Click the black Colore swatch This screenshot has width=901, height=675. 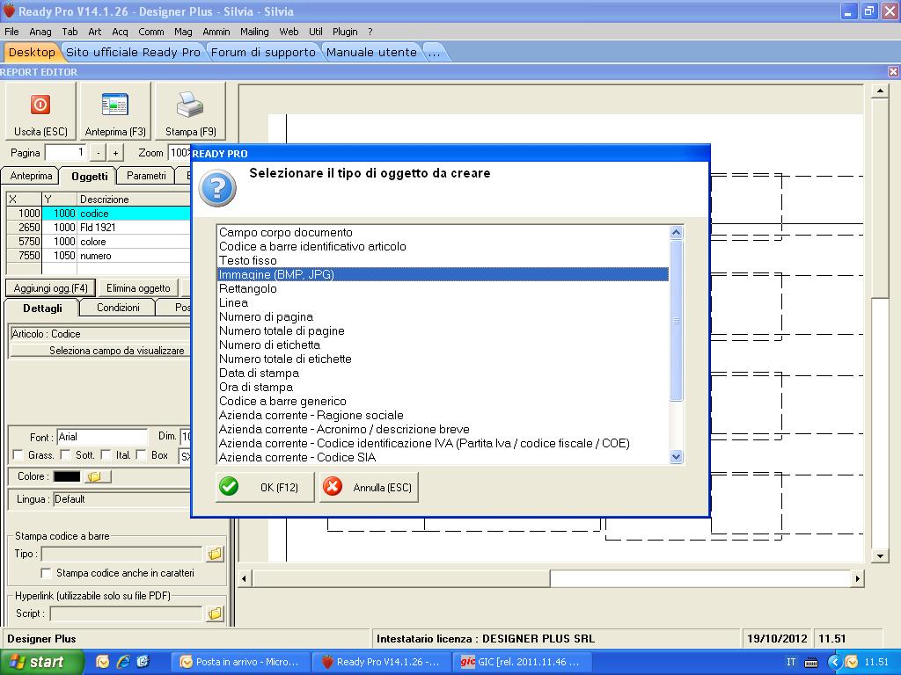[67, 476]
